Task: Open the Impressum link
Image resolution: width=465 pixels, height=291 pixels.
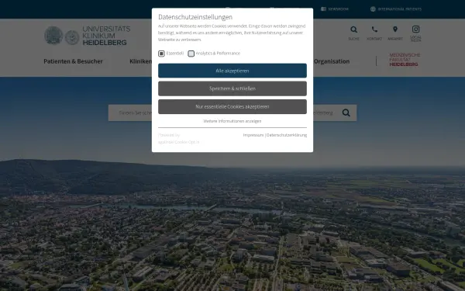Action: pos(253,135)
